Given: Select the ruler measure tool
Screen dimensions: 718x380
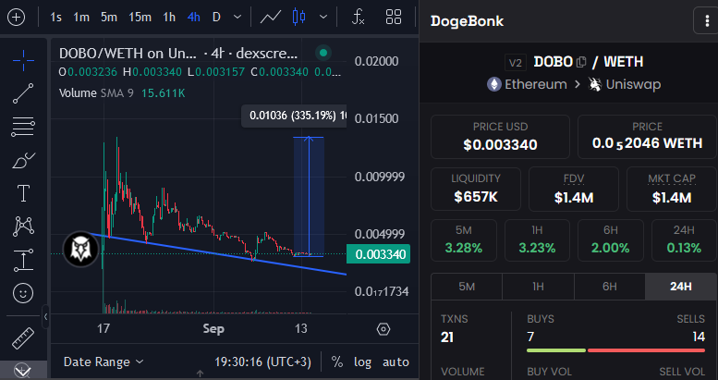Looking at the screenshot, I should point(23,338).
